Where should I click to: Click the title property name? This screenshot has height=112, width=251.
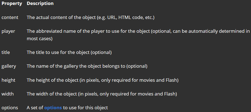pos(6,52)
